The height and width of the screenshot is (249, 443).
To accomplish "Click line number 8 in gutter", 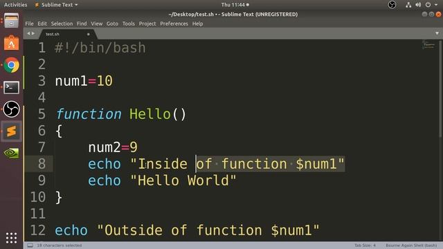I will click(42, 164).
